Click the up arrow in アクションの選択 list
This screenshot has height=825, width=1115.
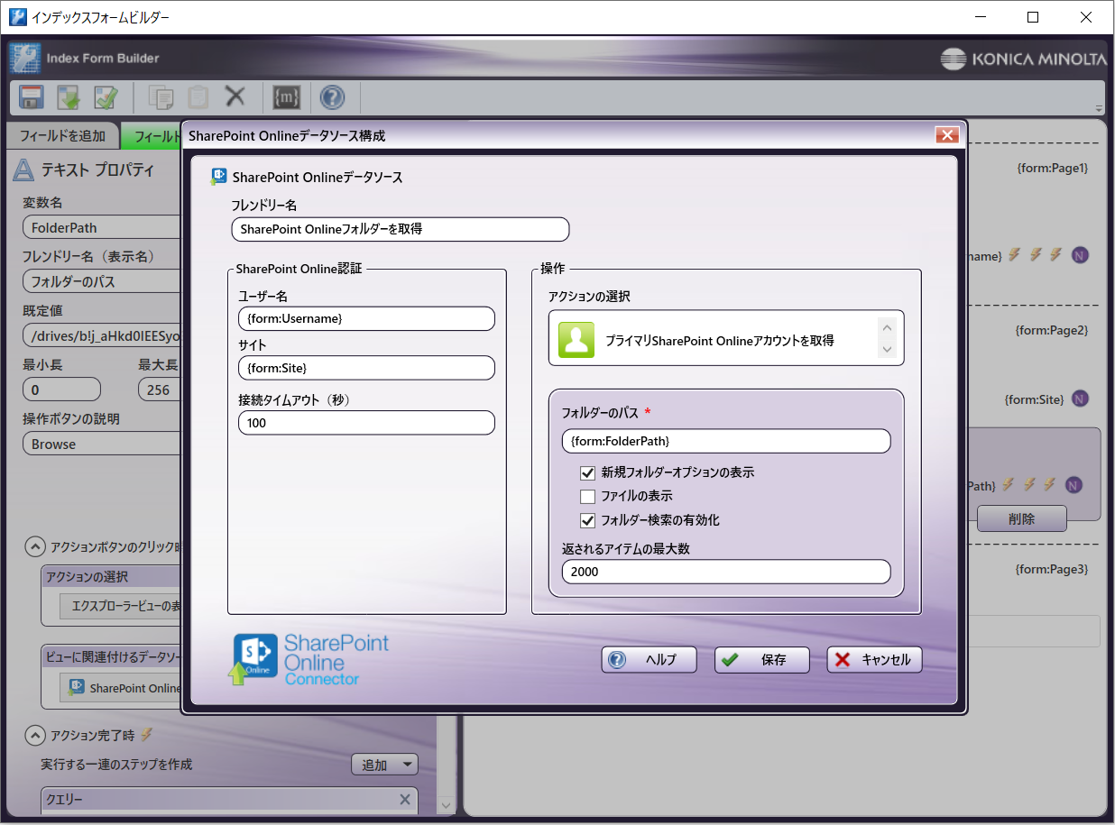coord(887,328)
